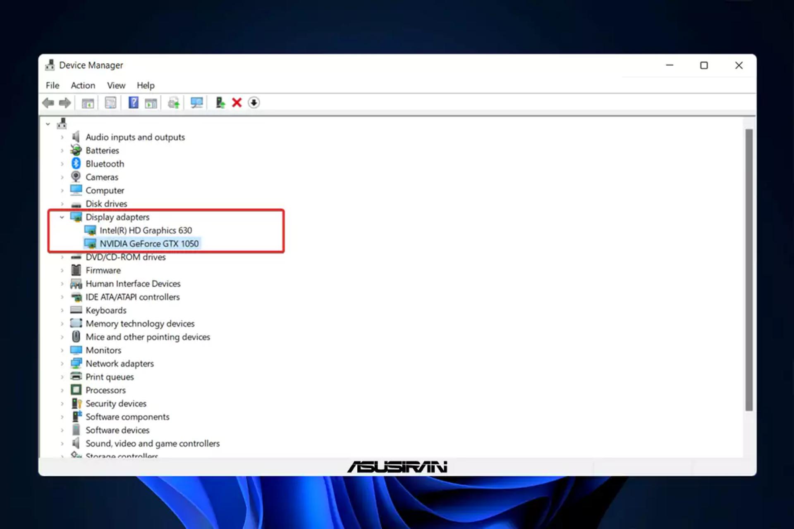The width and height of the screenshot is (794, 529).
Task: Collapse the root computer node chevron
Action: pyautogui.click(x=48, y=124)
